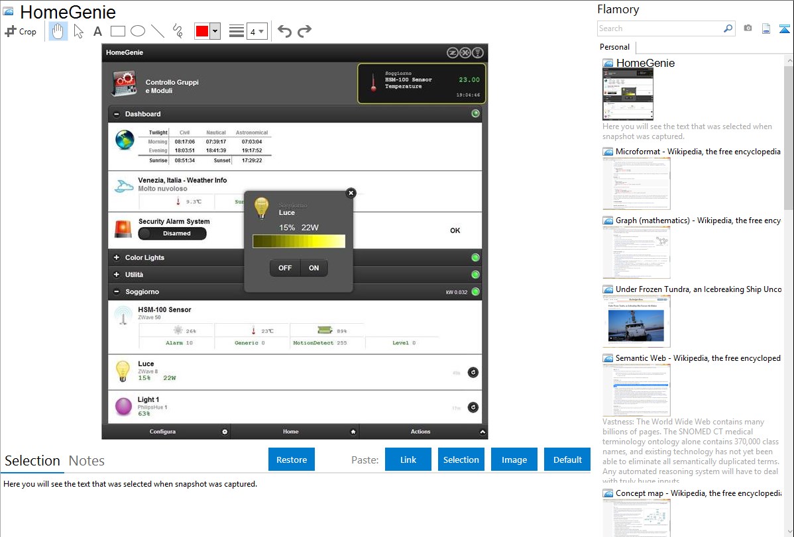Viewport: 794px width, 537px height.
Task: Pick the ellipse drawing tool
Action: tap(138, 31)
